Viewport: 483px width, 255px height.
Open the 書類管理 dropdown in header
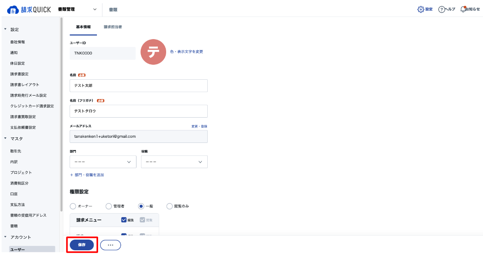pyautogui.click(x=78, y=9)
